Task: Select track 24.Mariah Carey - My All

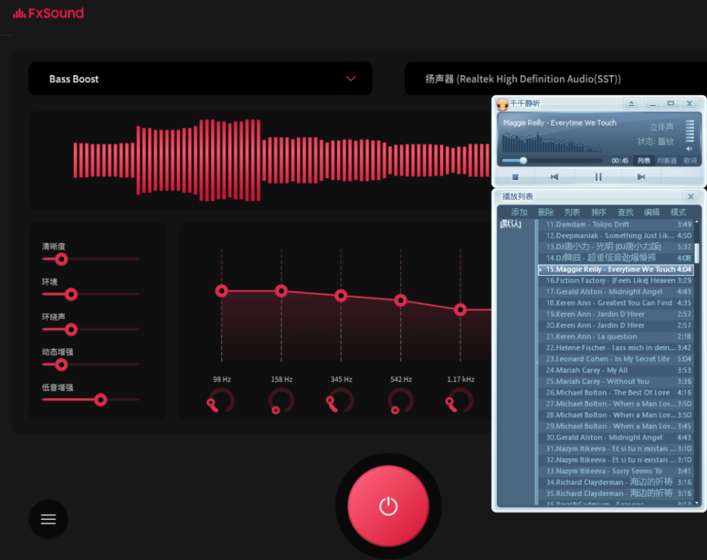Action: click(616, 370)
